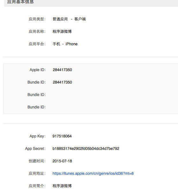Click the Apple ID value 284417350
This screenshot has height=192, width=178.
click(62, 70)
